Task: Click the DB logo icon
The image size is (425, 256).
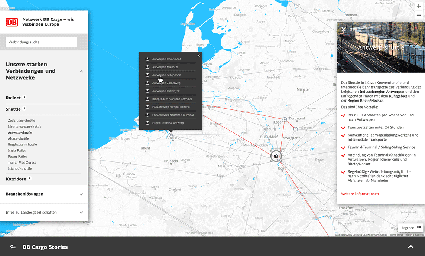Action: (12, 22)
